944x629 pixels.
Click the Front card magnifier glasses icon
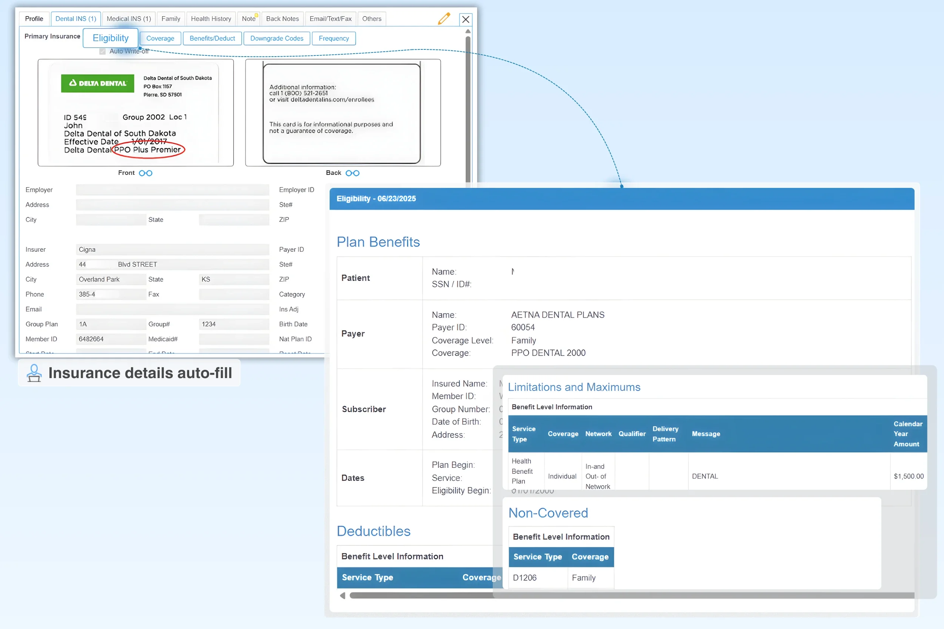(x=145, y=173)
